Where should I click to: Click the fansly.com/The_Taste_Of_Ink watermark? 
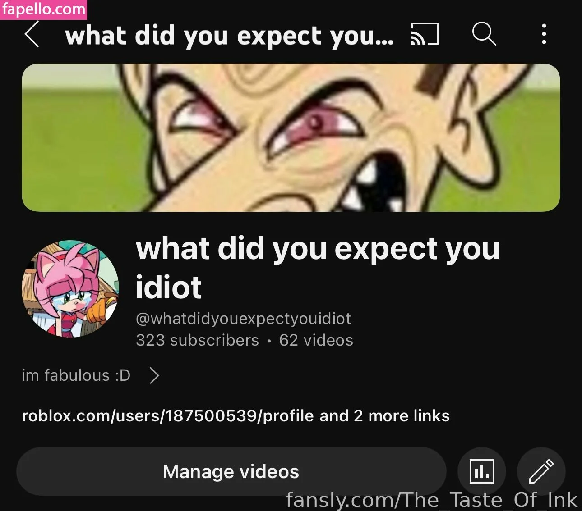pos(431,500)
